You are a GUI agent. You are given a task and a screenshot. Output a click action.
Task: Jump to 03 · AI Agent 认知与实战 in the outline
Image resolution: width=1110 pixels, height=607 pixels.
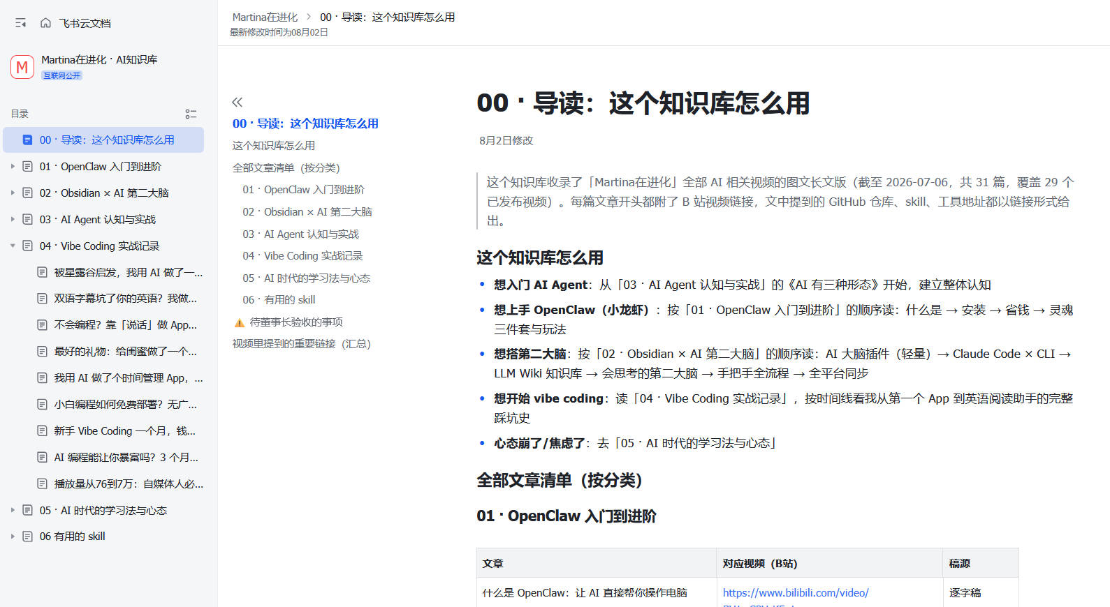(300, 234)
